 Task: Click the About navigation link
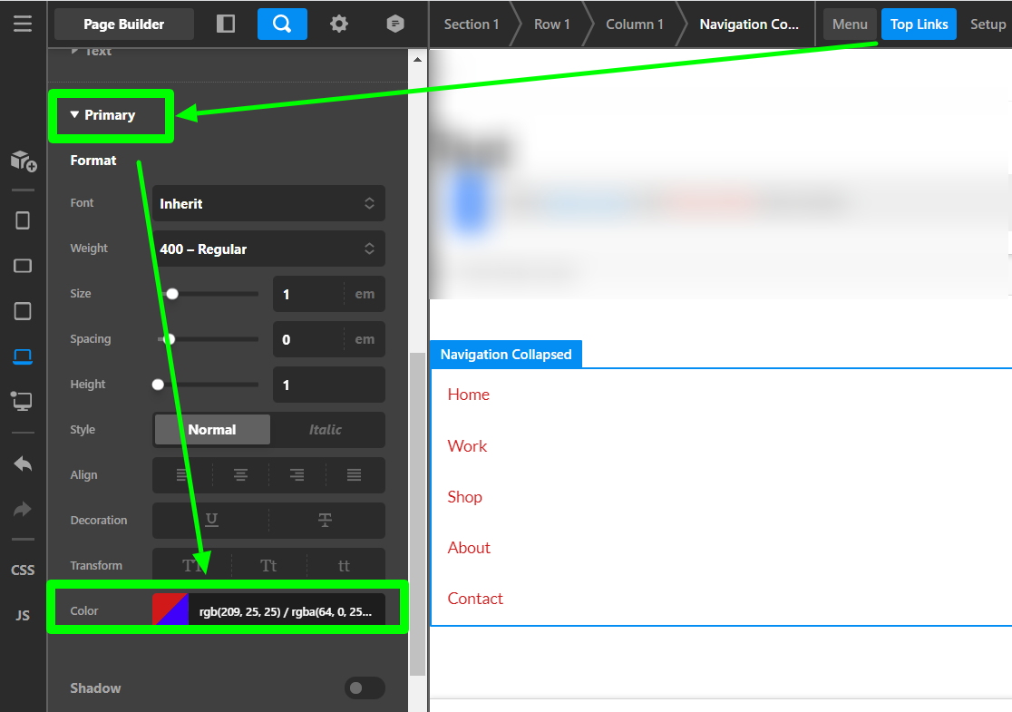click(x=469, y=548)
